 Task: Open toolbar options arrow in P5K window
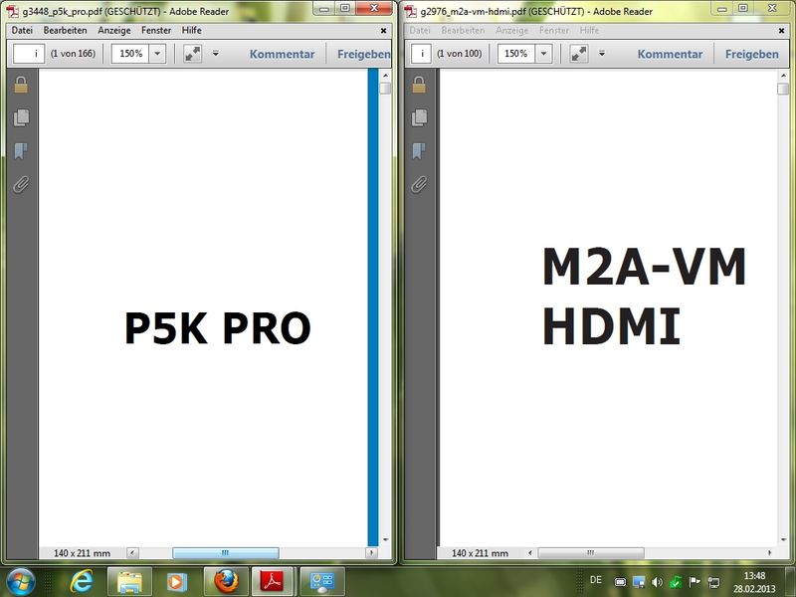click(216, 54)
